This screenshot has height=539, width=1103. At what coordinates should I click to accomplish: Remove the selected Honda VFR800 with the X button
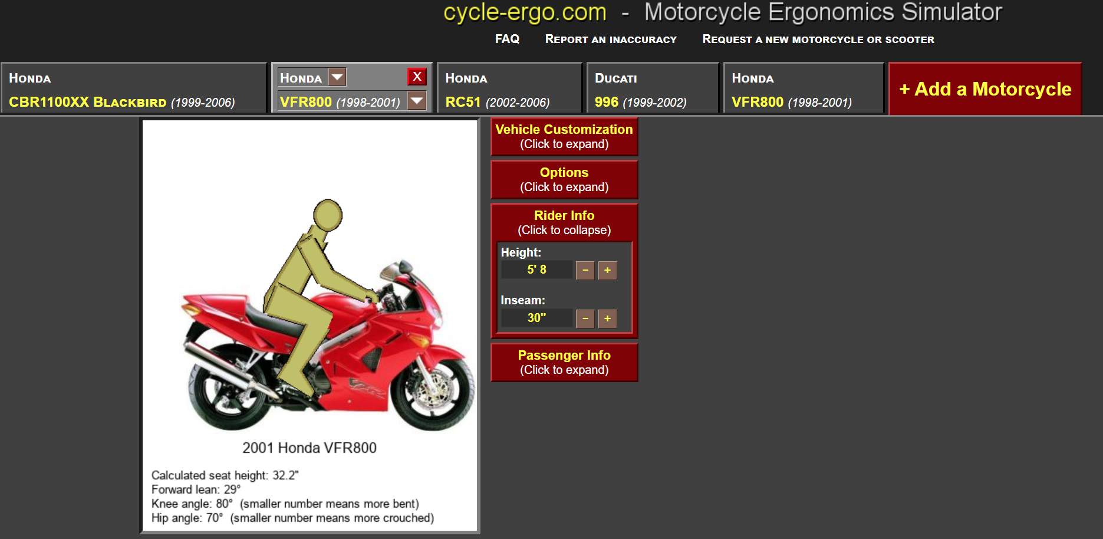click(x=417, y=77)
